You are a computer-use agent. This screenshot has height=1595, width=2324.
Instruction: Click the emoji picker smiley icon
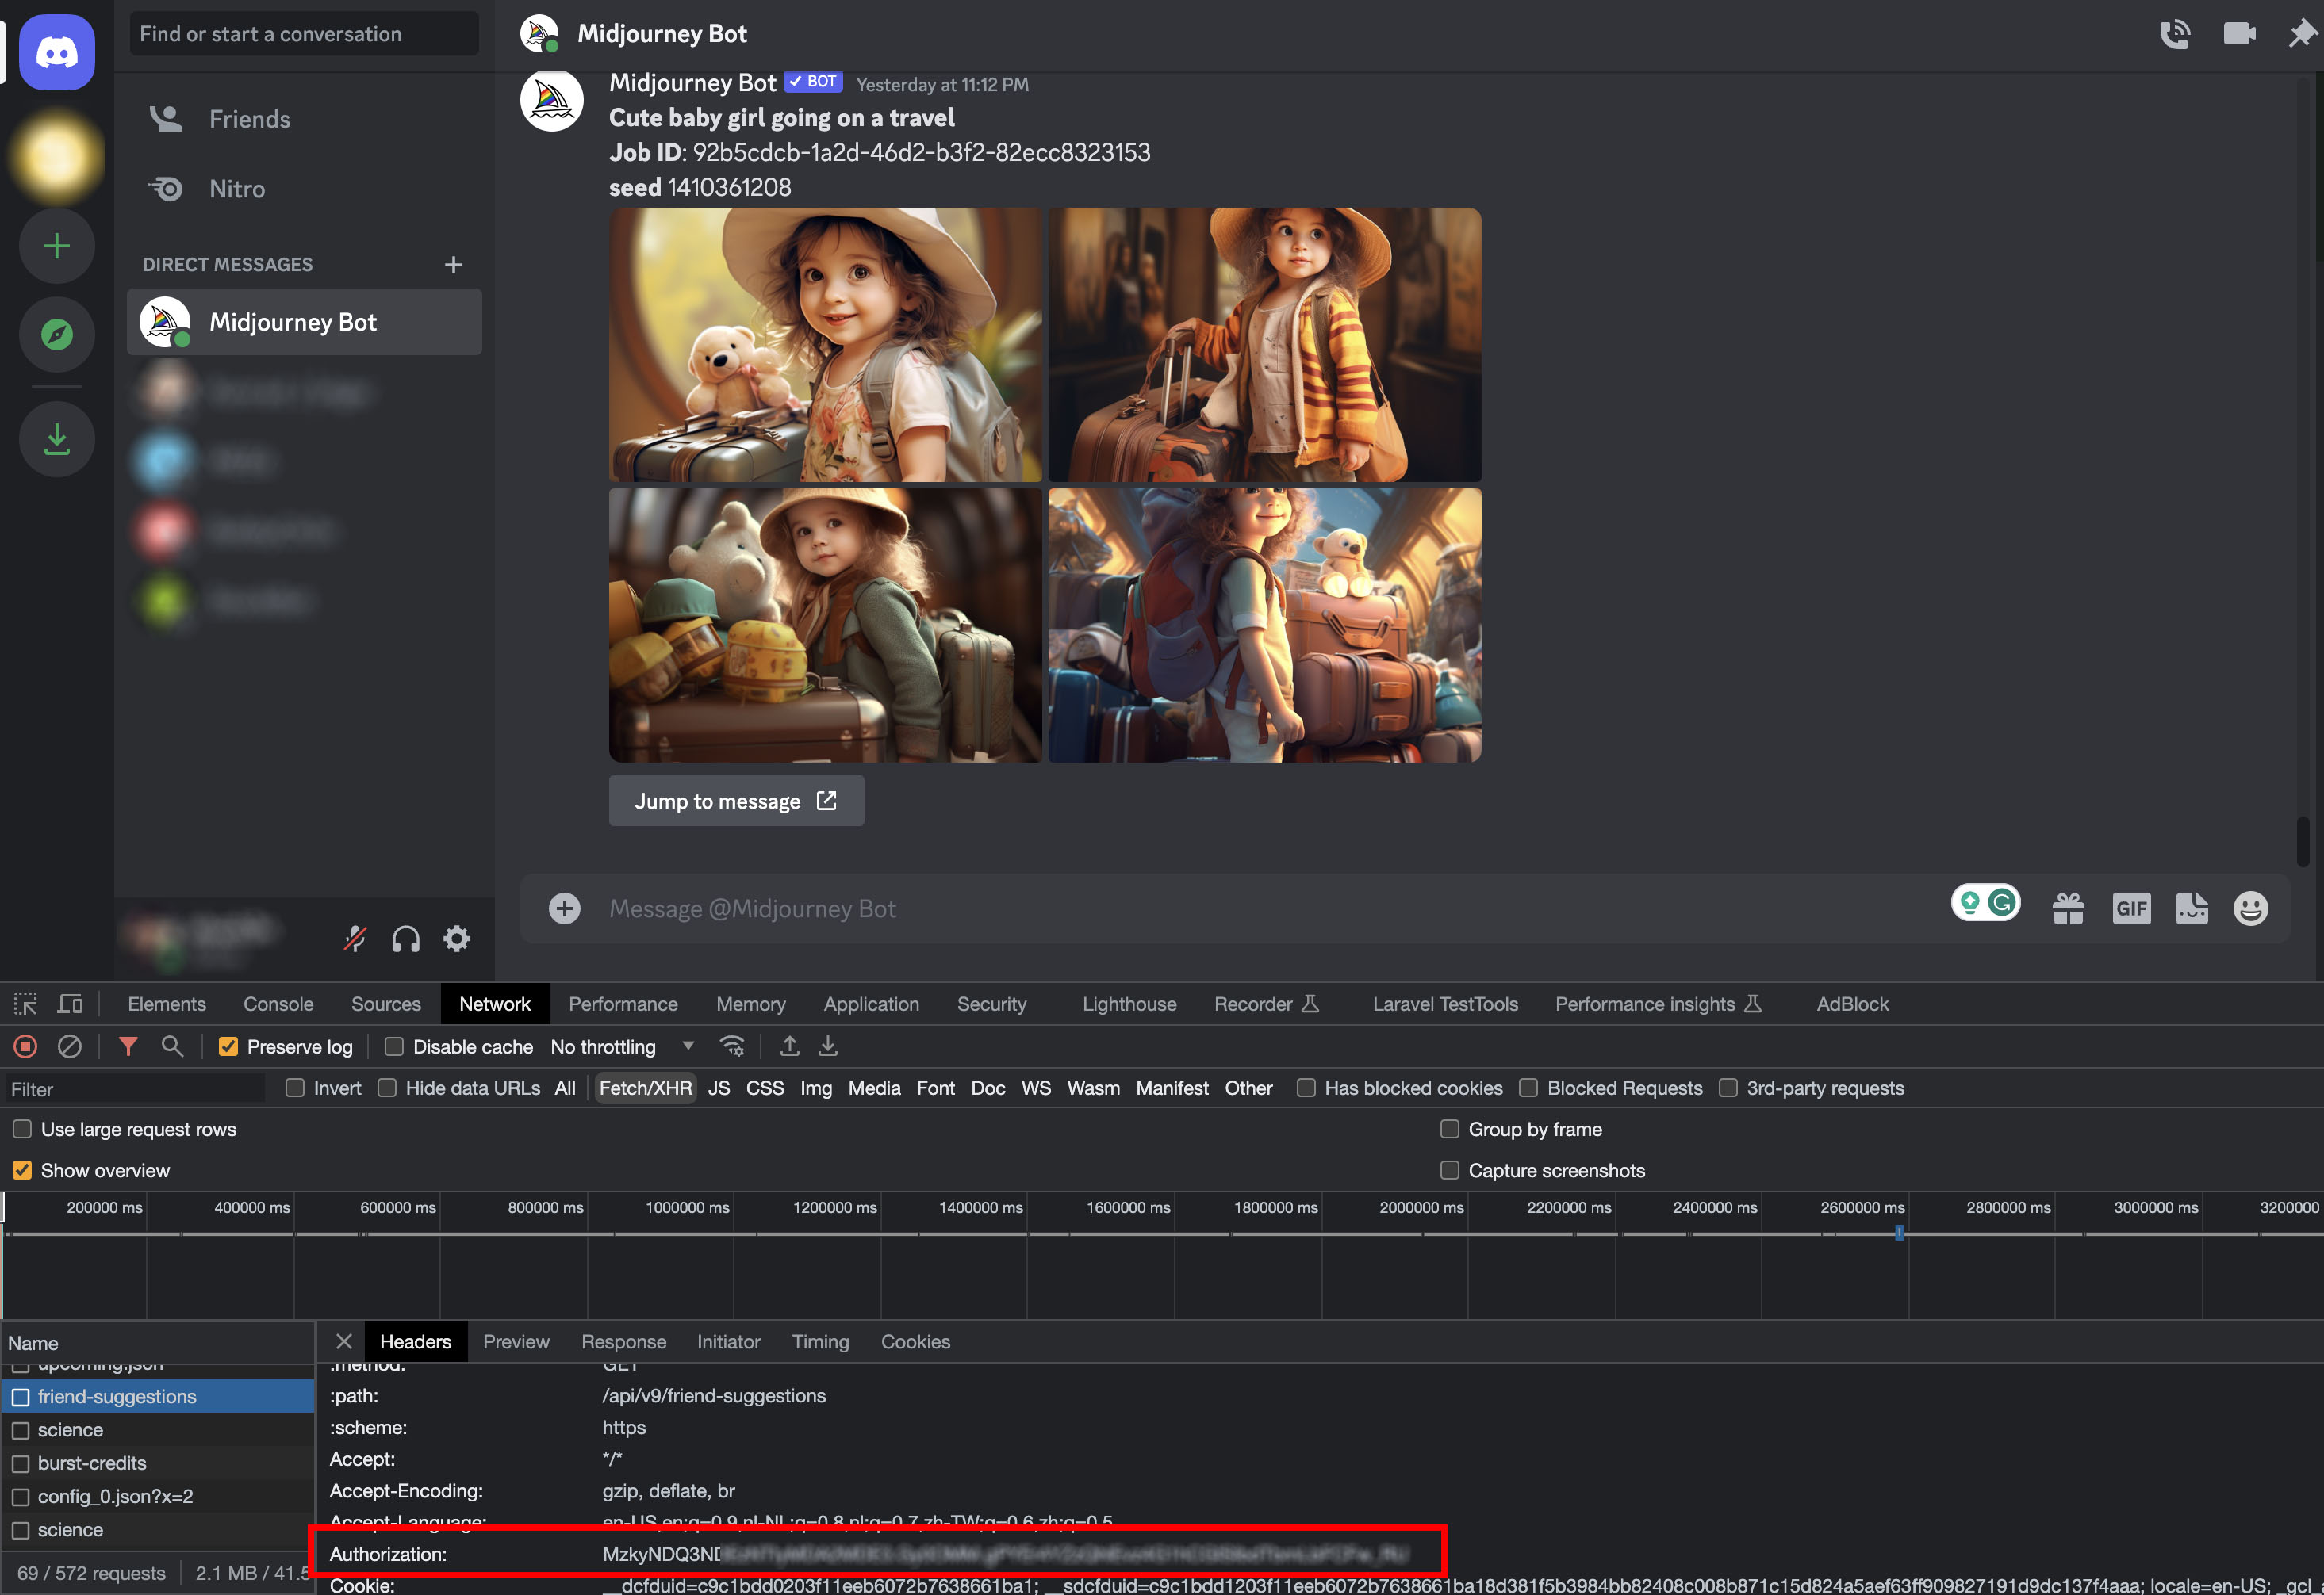pyautogui.click(x=2250, y=908)
